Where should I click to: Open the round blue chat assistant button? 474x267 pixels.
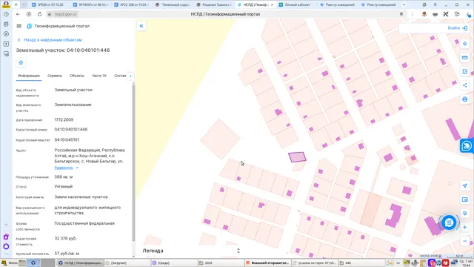click(449, 222)
